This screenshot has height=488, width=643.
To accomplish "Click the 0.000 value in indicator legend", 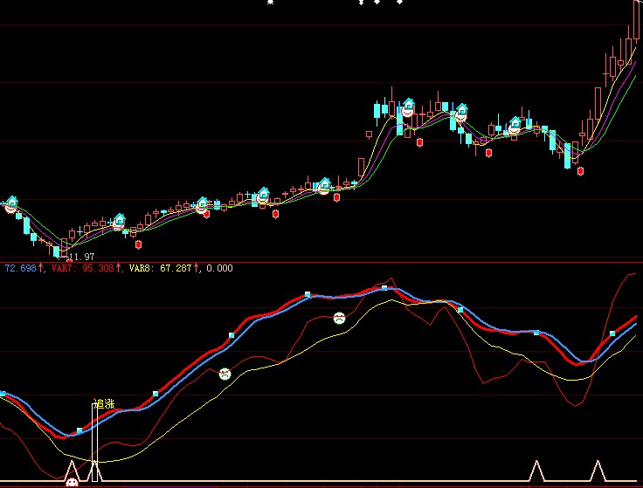I will coord(219,268).
